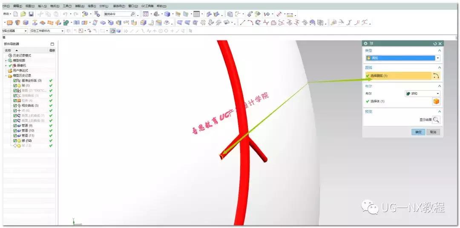This screenshot has width=460, height=228.
Task: Click the New file icon
Action: pos(16,14)
